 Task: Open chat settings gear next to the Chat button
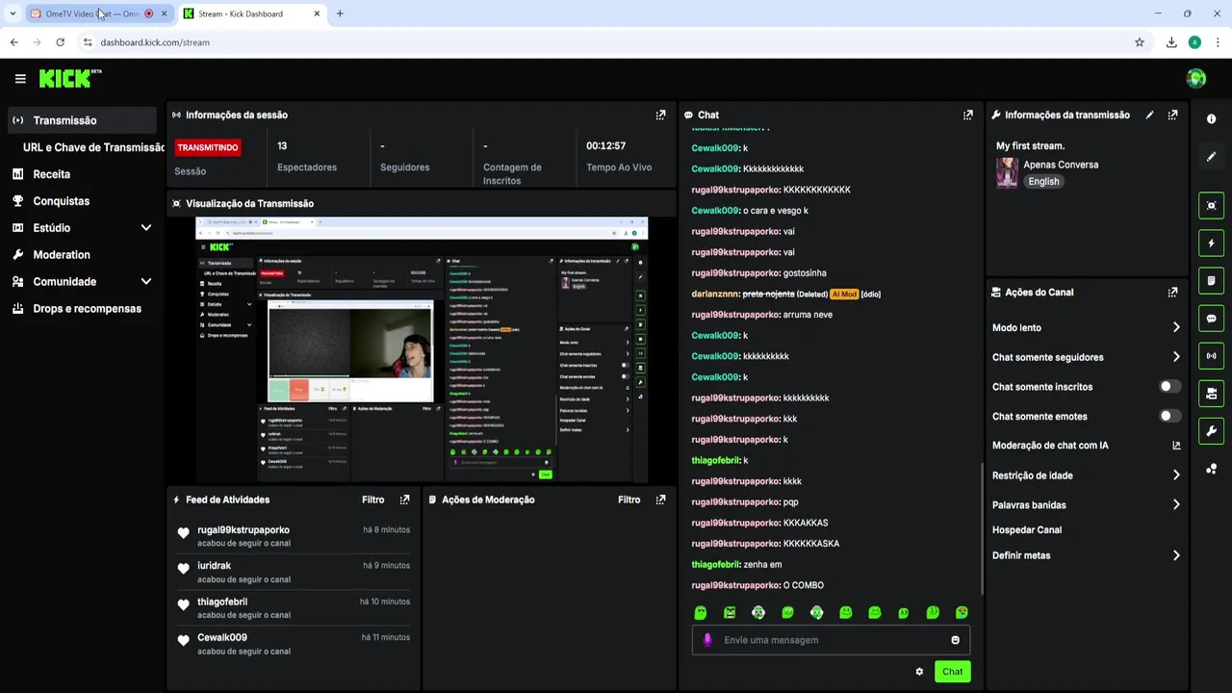click(x=919, y=672)
